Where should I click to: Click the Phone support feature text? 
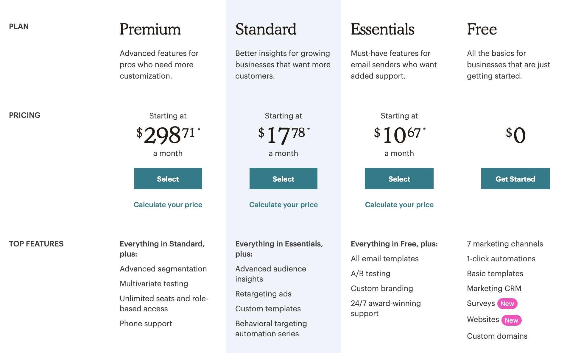pos(146,324)
